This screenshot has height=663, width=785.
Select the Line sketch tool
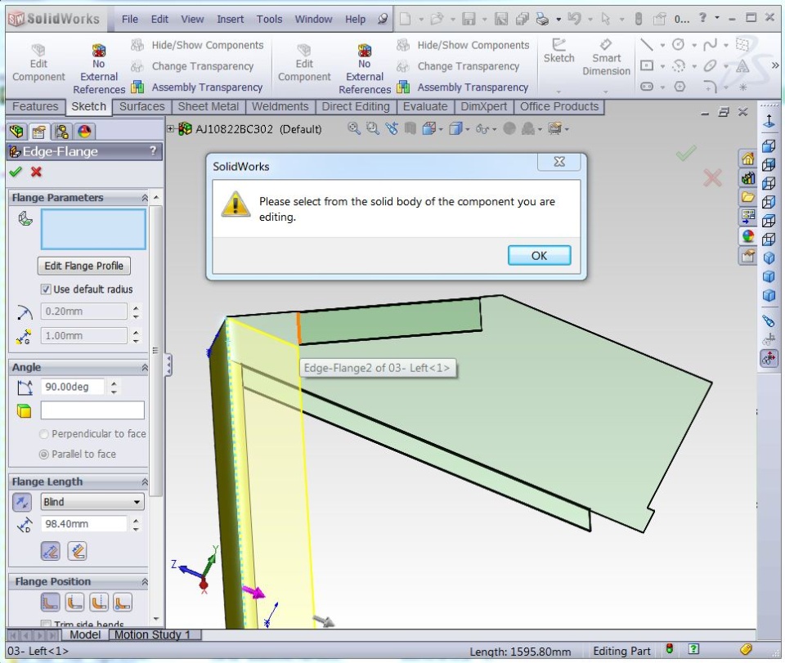[x=646, y=45]
